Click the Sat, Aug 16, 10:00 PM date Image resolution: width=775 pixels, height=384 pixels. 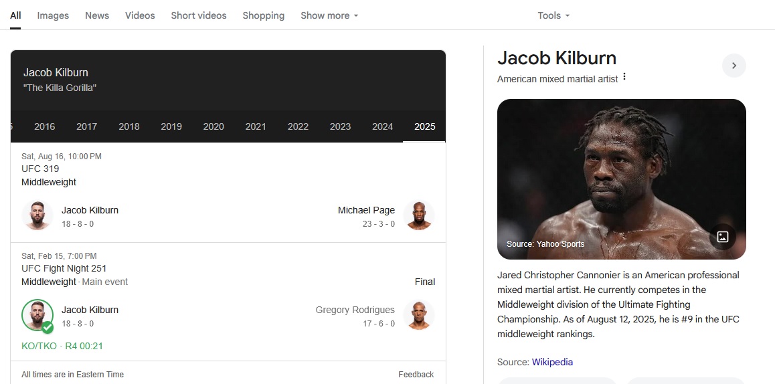pyautogui.click(x=62, y=156)
